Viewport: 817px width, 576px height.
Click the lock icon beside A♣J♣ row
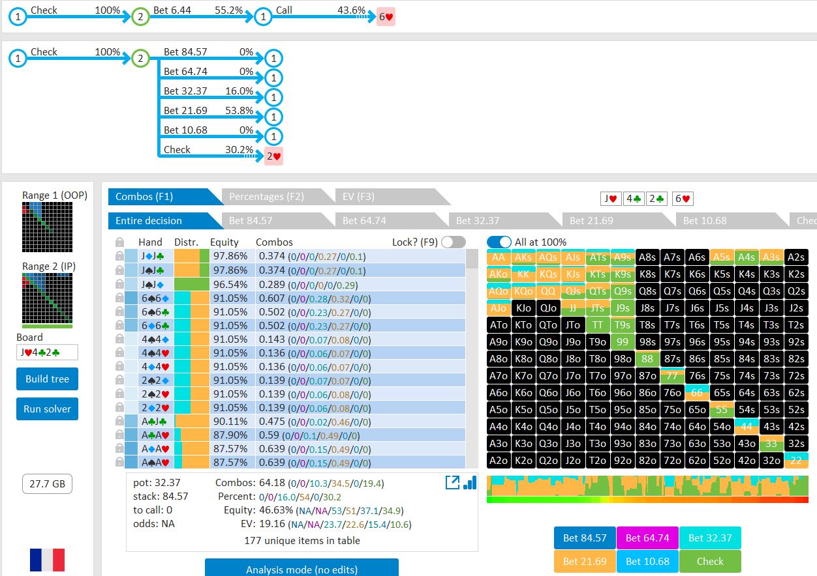pos(119,421)
